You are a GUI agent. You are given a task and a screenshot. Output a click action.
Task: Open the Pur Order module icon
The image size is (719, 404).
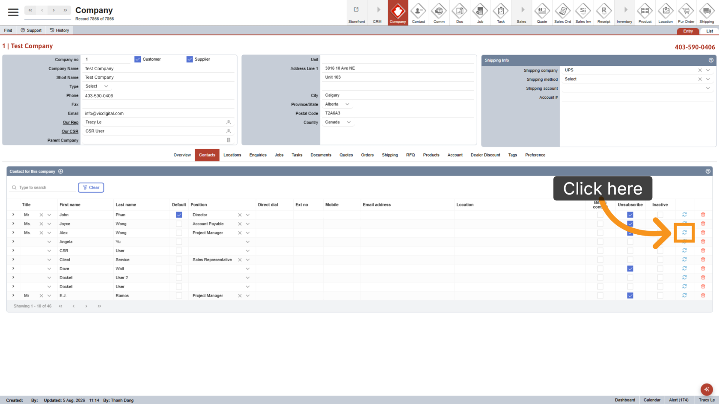click(x=686, y=13)
